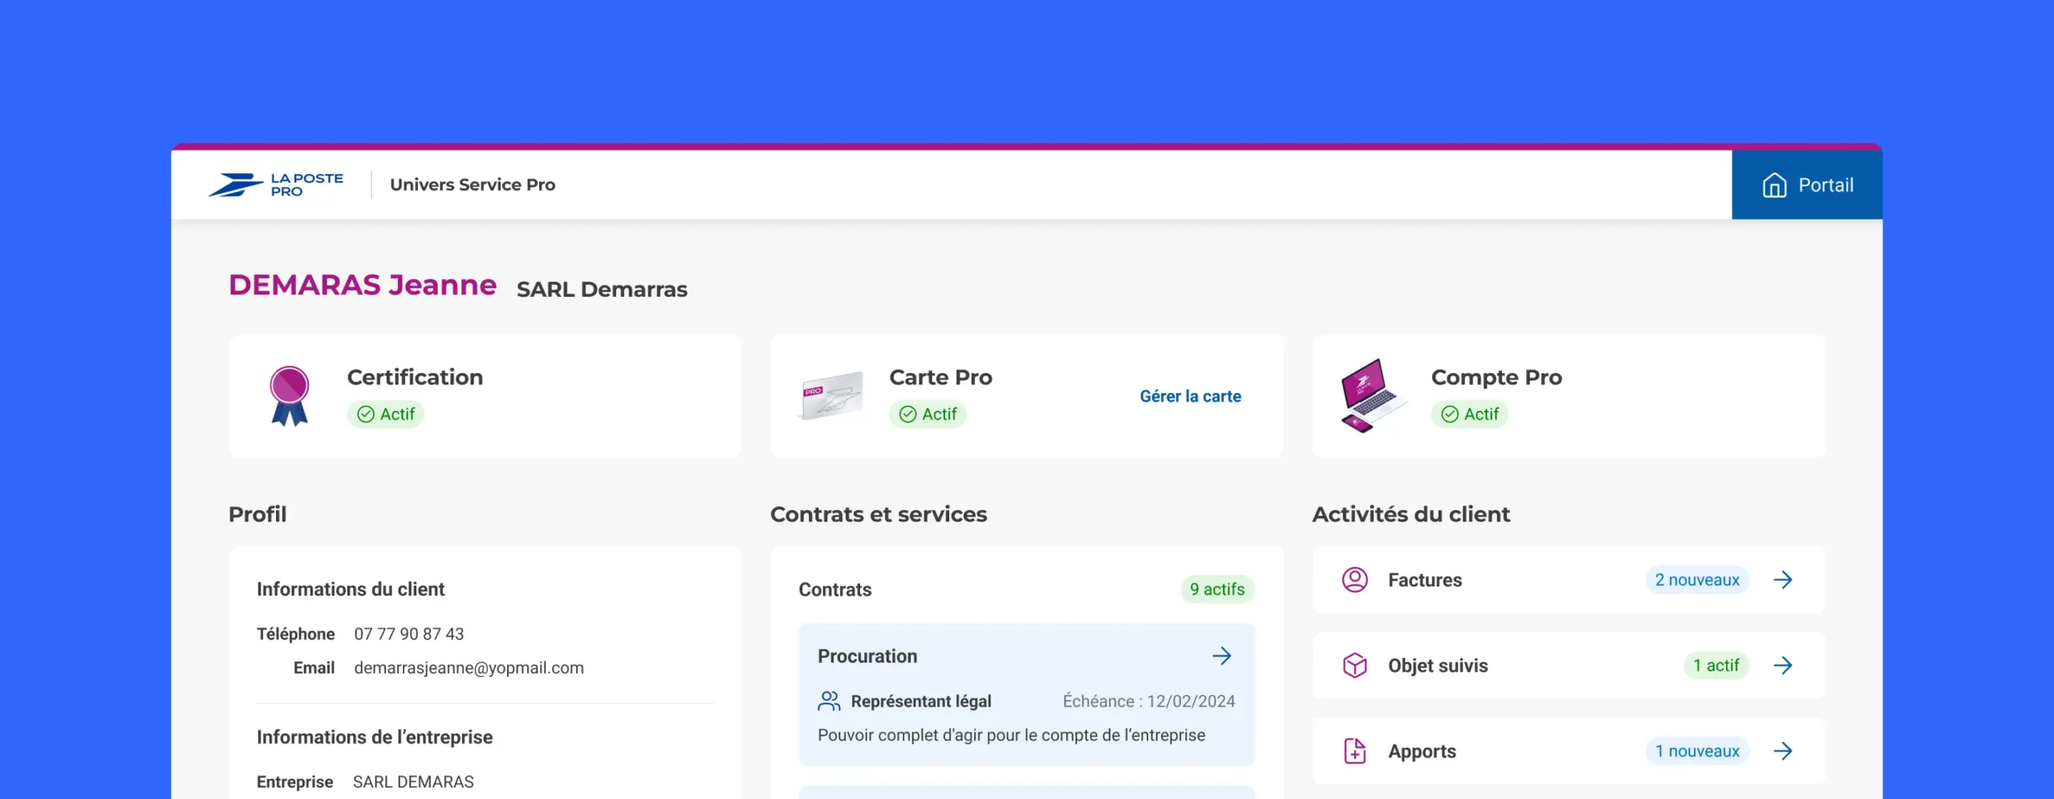This screenshot has height=799, width=2054.
Task: Click the Compte Pro laptop illustration
Action: click(1373, 395)
